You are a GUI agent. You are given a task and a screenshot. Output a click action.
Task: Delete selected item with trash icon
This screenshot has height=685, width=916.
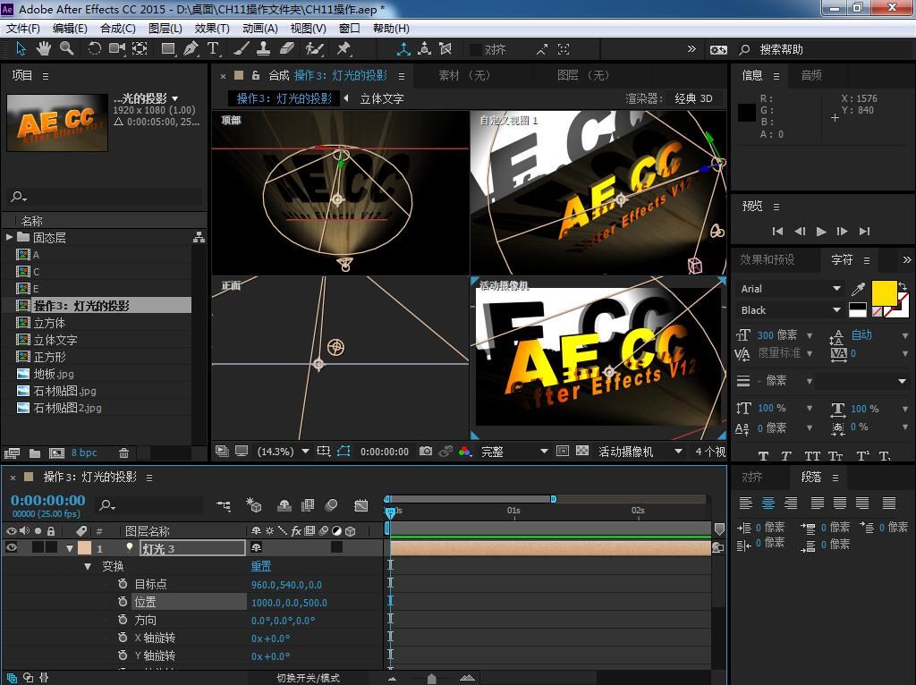pyautogui.click(x=123, y=453)
